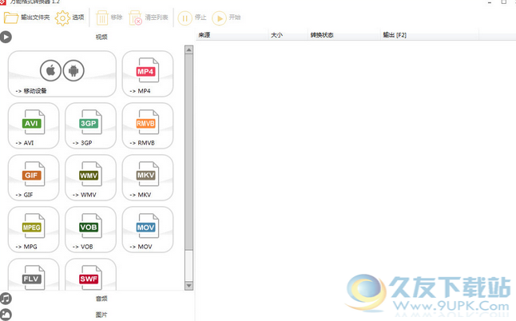
Task: Click the video section play icon
Action: click(6, 37)
